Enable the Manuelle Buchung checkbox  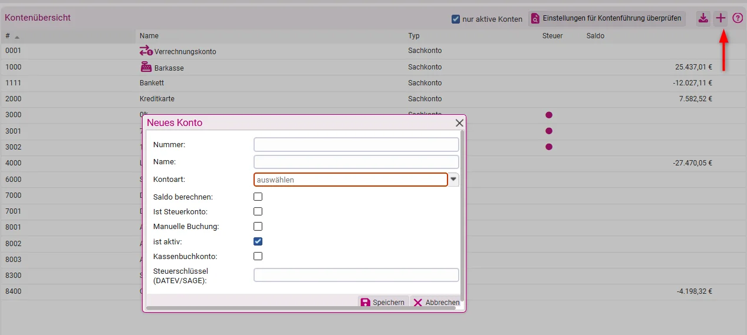pos(258,226)
